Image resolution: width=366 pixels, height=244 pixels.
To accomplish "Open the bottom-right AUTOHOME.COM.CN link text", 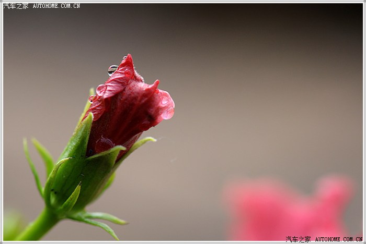I will coord(338,239).
